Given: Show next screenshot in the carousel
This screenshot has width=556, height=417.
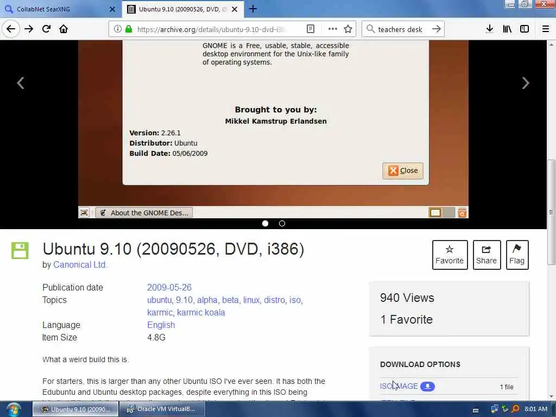Looking at the screenshot, I should coord(526,83).
